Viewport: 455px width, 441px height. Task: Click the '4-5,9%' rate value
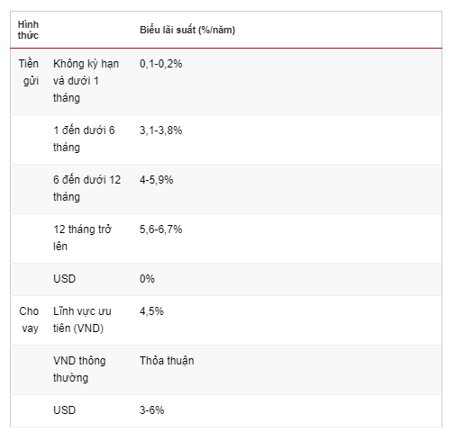pyautogui.click(x=156, y=180)
